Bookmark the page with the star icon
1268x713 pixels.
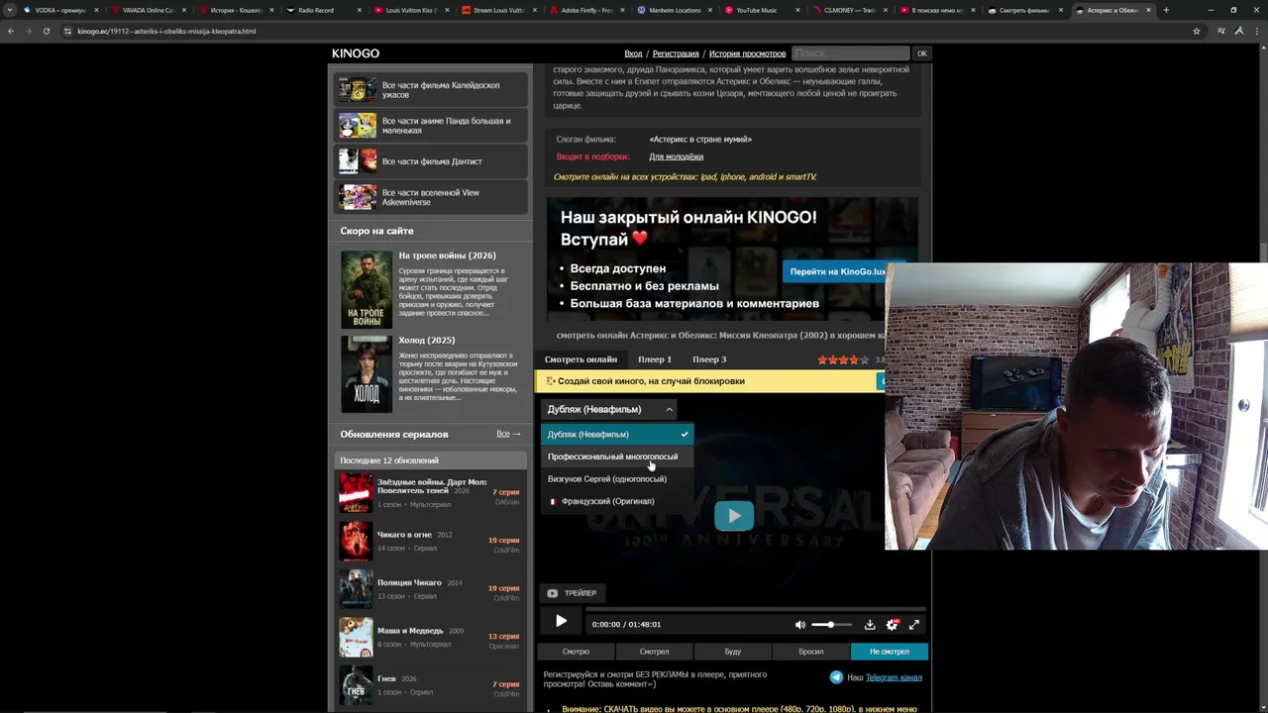pyautogui.click(x=1197, y=31)
